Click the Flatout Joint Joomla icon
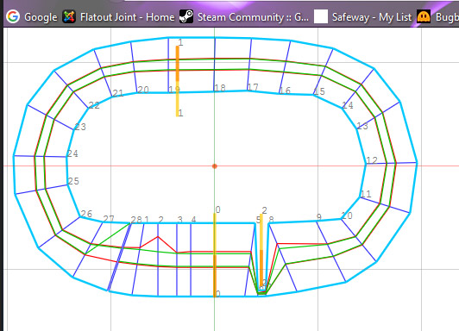The width and height of the screenshot is (459, 331). pos(69,16)
